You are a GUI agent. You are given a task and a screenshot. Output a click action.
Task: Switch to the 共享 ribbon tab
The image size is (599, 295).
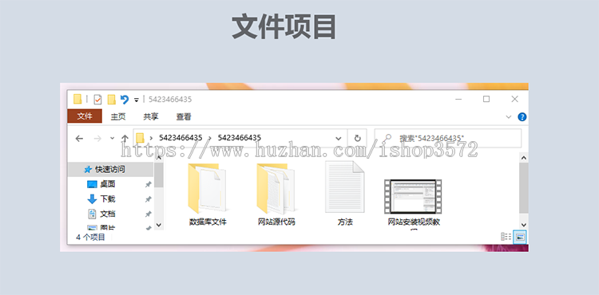[x=150, y=116]
